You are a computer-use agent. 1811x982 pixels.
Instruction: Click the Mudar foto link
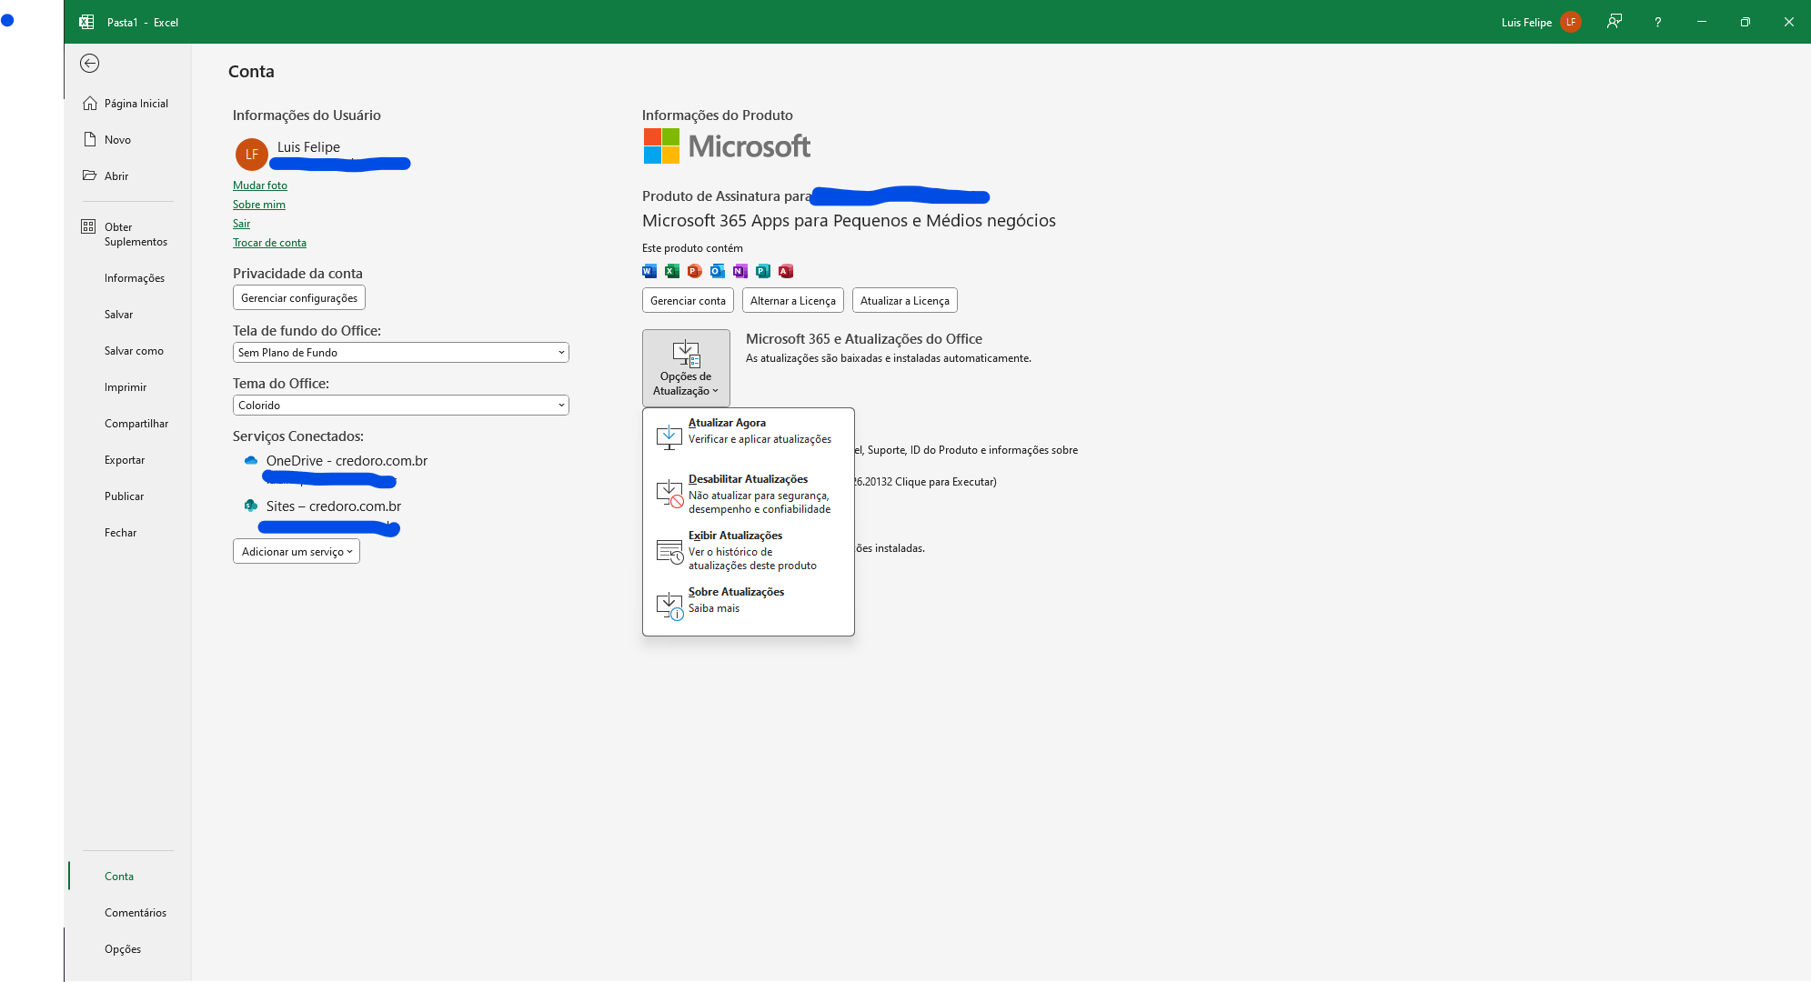tap(260, 185)
